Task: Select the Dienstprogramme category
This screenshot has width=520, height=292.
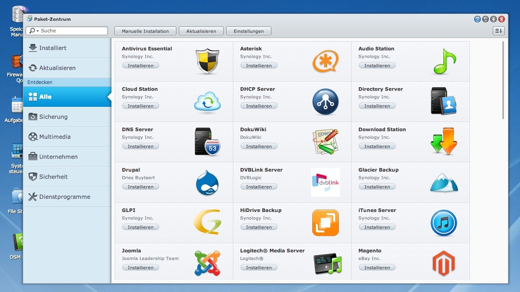Action: coord(67,197)
